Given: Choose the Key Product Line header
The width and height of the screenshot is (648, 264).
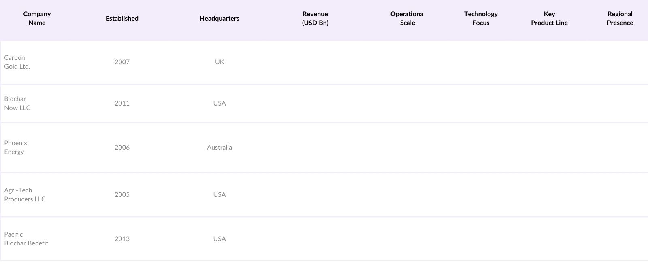Looking at the screenshot, I should (549, 19).
